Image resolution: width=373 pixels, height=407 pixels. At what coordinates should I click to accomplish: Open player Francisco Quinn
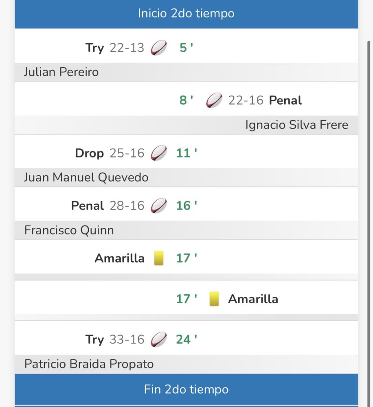point(69,230)
